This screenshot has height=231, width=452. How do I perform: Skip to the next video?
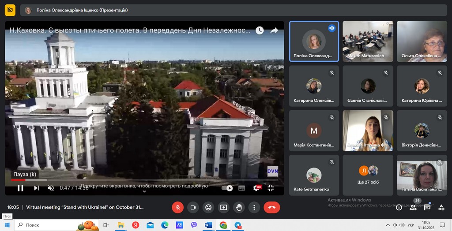tap(37, 188)
